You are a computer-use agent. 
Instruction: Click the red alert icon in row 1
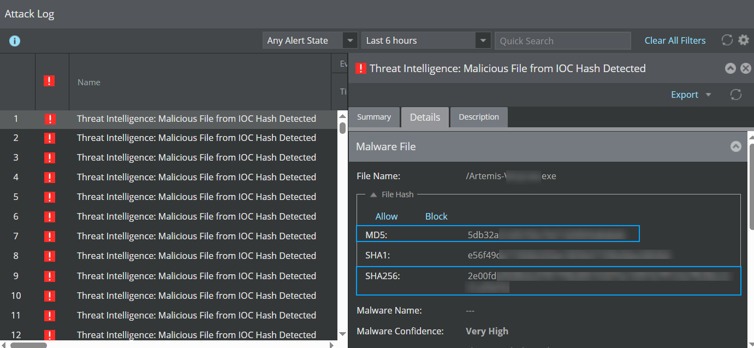pos(49,119)
